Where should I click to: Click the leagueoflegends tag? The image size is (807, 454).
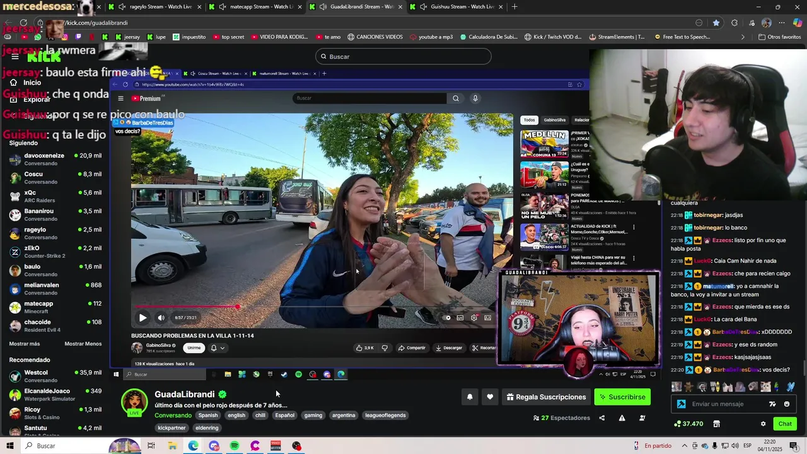tap(385, 416)
